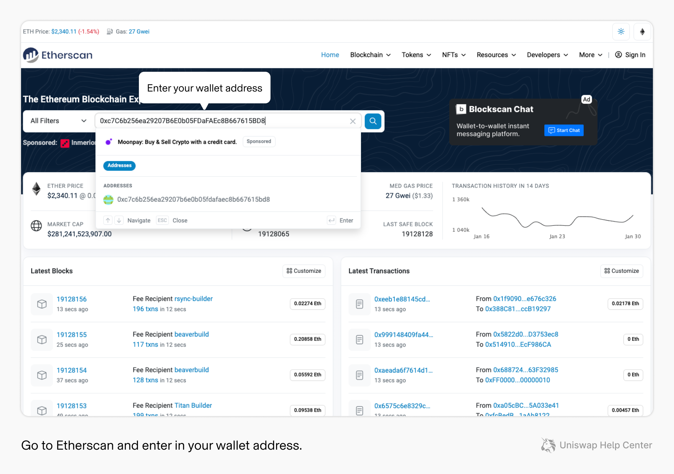Click the Ad badge on banner
This screenshot has width=674, height=474.
click(x=586, y=99)
